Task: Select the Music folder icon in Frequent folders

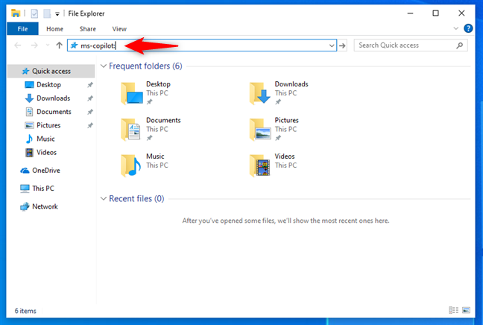Action: 131,165
